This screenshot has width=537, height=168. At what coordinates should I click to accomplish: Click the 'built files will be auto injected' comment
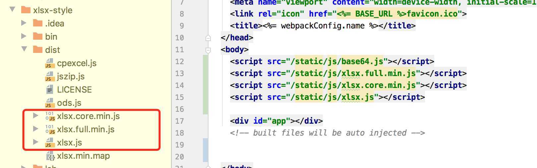pyautogui.click(x=329, y=133)
